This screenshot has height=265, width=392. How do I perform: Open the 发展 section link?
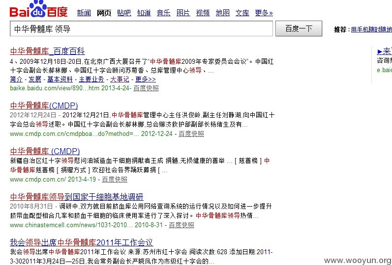[x=35, y=79]
